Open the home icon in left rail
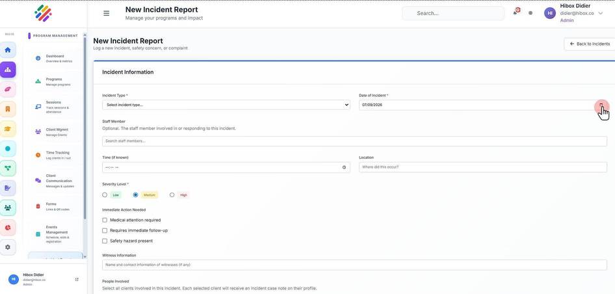The width and height of the screenshot is (615, 294). point(8,50)
